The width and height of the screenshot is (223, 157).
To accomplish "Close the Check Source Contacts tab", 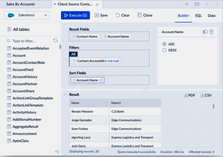I will coord(97,4).
